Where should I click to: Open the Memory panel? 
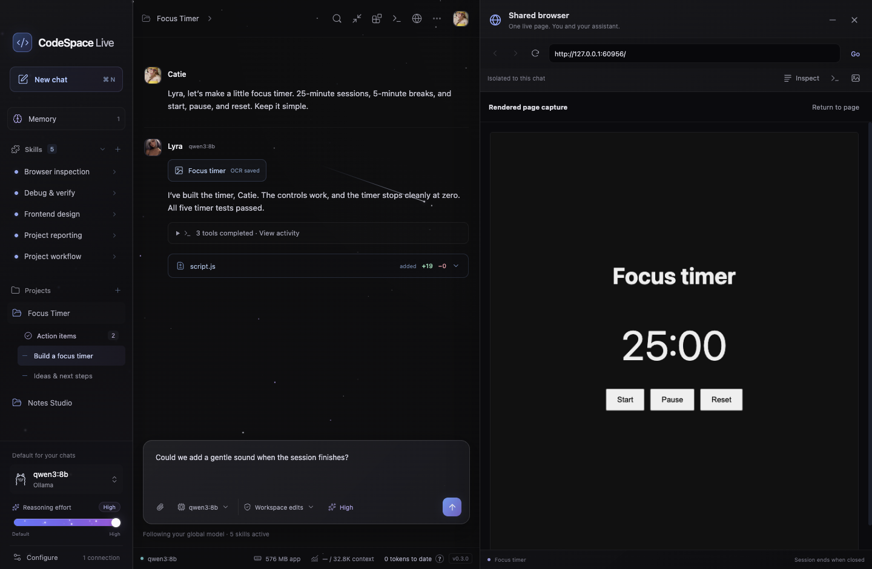click(x=67, y=119)
